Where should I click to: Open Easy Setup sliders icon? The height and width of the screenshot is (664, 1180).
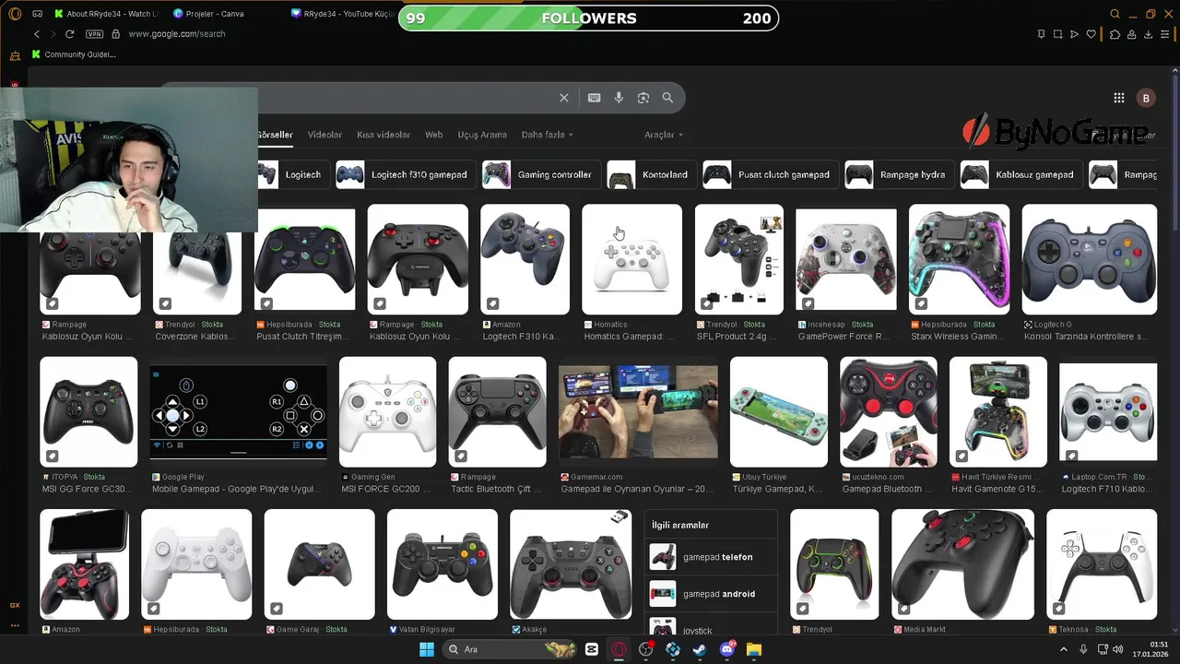point(1166,34)
